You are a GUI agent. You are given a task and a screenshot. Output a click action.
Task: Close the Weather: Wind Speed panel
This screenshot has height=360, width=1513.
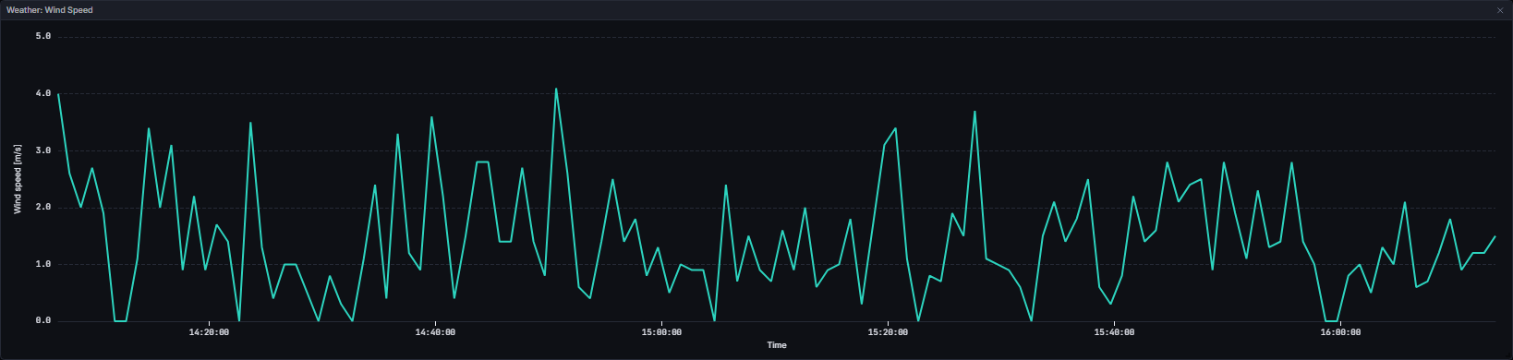click(x=1499, y=10)
